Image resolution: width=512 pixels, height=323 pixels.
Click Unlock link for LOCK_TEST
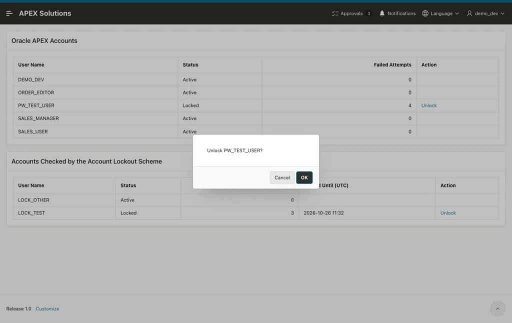tap(447, 213)
